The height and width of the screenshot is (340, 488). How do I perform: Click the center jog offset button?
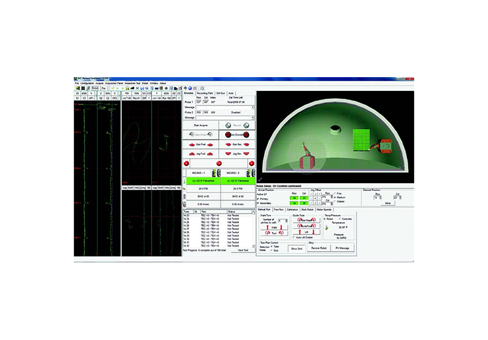coord(315,198)
